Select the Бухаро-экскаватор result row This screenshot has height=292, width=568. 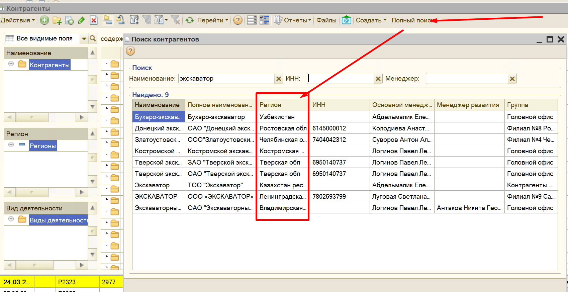[345, 117]
